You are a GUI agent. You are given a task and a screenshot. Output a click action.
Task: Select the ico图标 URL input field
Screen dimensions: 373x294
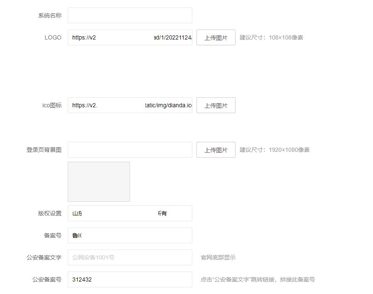click(130, 105)
